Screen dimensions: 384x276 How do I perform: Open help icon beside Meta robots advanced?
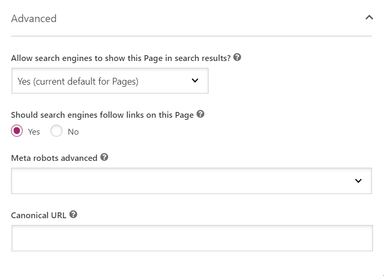104,157
